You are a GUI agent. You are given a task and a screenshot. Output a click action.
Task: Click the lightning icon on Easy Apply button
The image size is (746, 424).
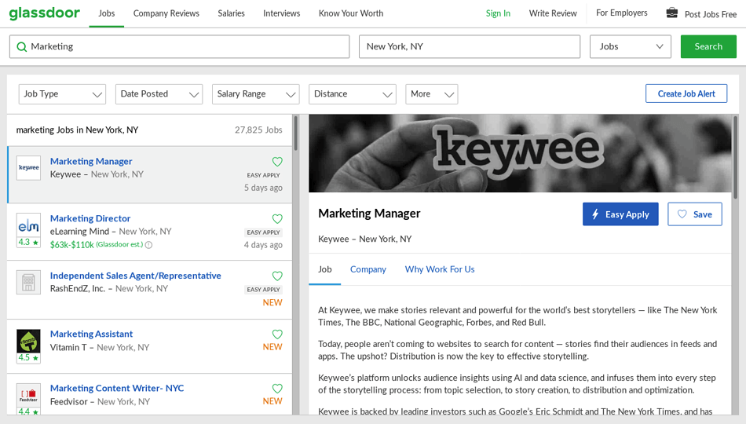point(595,214)
